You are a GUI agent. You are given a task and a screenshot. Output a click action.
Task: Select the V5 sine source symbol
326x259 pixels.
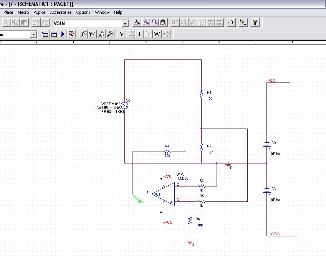pos(124,106)
